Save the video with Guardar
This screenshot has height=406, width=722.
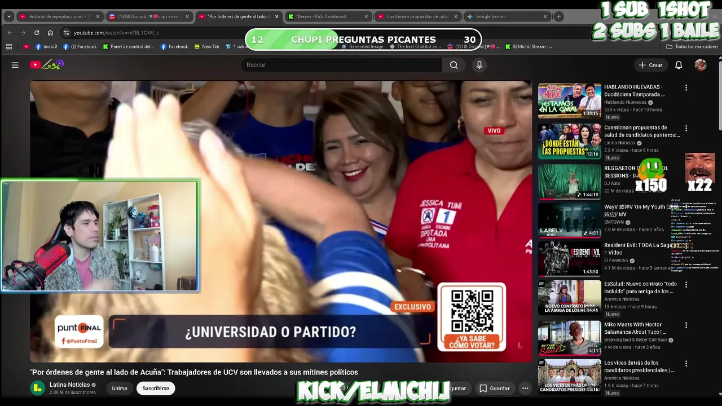point(494,388)
